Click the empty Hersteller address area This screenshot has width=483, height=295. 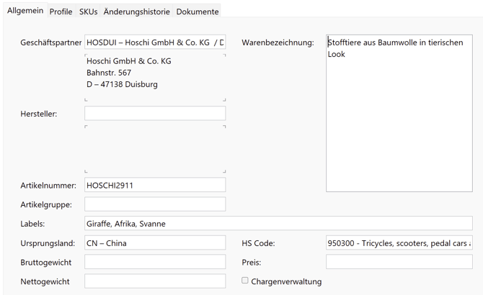[x=155, y=149]
